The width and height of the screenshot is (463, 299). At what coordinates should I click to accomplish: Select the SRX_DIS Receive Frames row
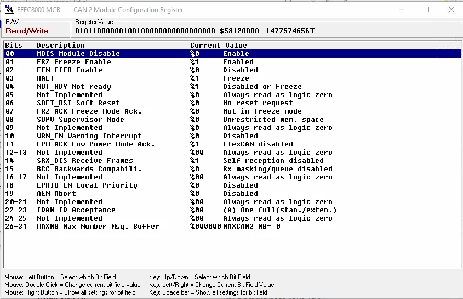232,161
